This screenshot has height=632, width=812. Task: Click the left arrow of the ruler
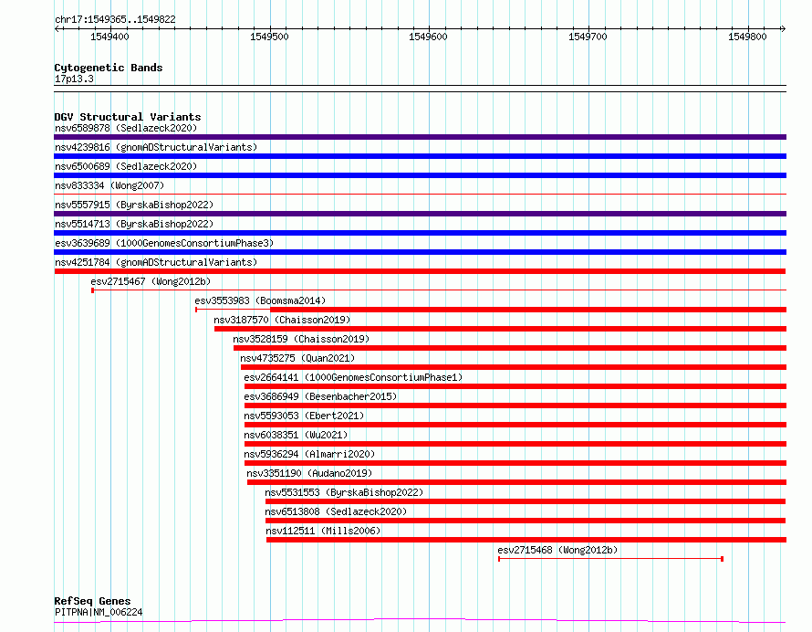tap(57, 28)
